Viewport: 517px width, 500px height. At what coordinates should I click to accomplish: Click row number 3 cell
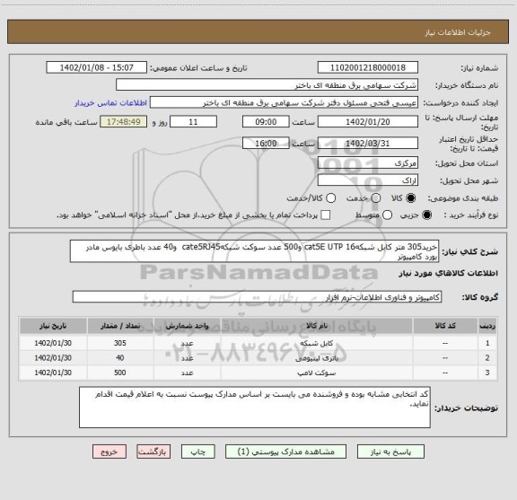(487, 373)
